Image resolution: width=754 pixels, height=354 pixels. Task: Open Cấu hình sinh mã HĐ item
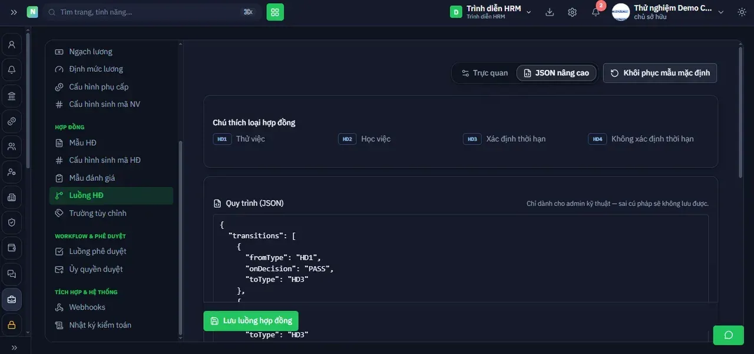click(111, 160)
